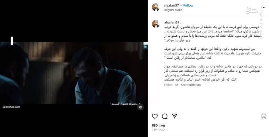Click See translation link
This screenshot has height=137, width=269.
191,85
